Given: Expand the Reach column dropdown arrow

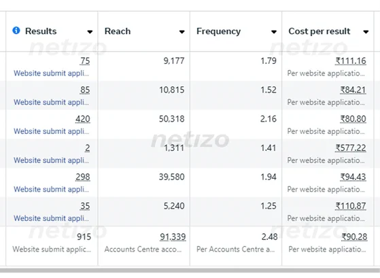Looking at the screenshot, I should coord(182,32).
